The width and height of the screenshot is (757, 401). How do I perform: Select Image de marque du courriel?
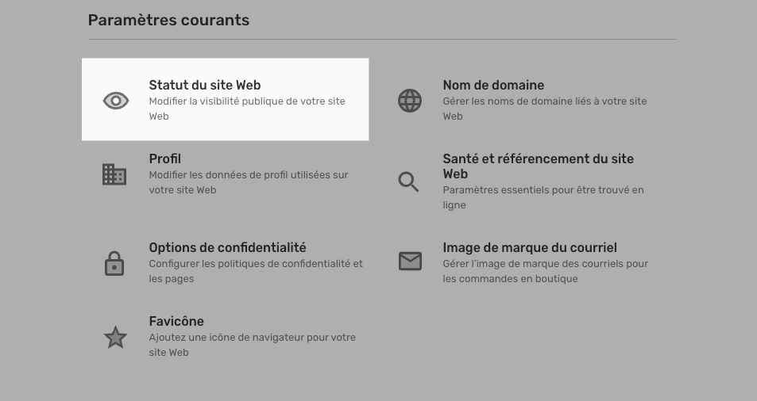pyautogui.click(x=530, y=247)
